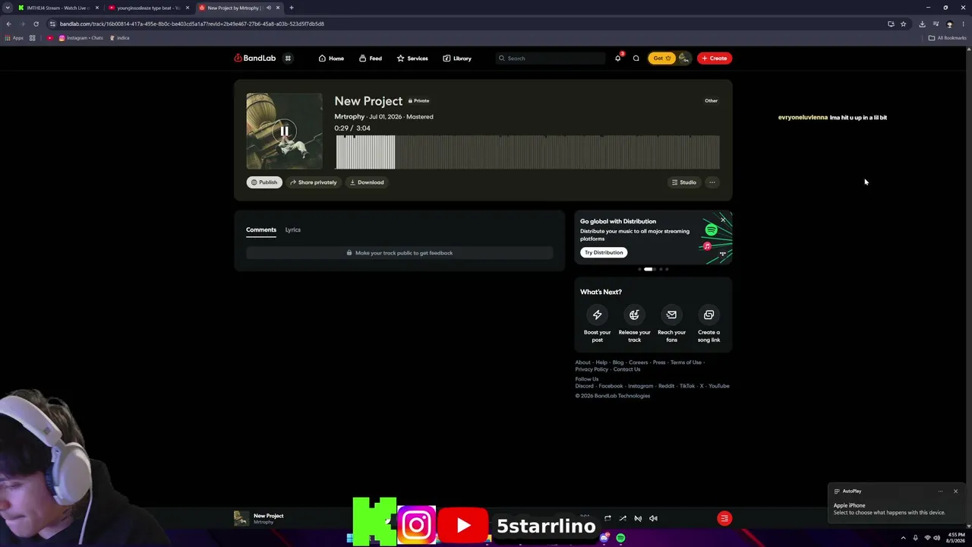Open the Privacy Policy footer link
Image resolution: width=972 pixels, height=547 pixels.
pyautogui.click(x=592, y=369)
